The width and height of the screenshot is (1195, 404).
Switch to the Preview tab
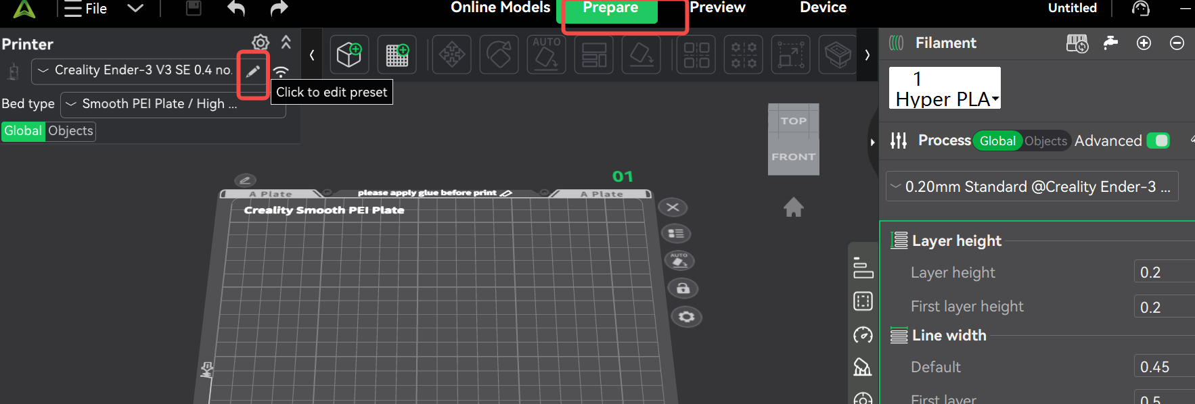click(717, 8)
